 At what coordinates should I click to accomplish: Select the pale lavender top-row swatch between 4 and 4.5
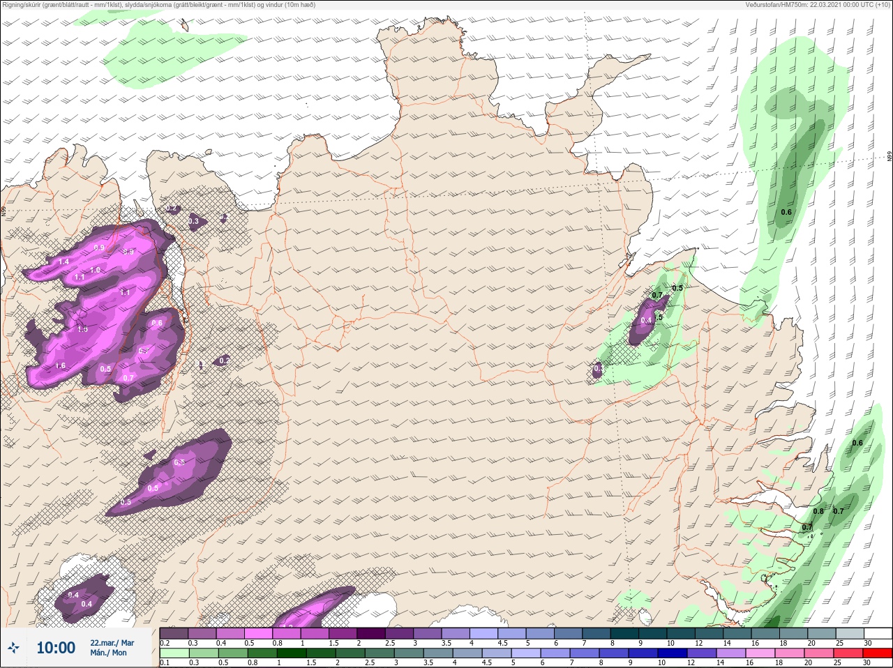click(x=483, y=633)
